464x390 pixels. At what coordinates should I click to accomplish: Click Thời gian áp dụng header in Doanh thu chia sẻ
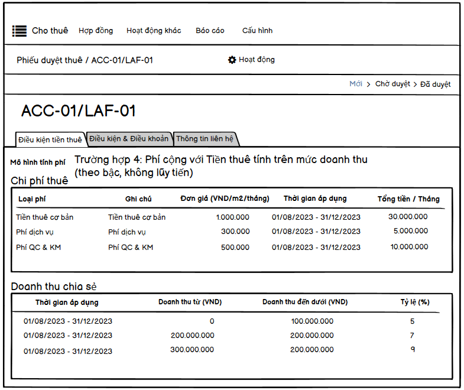click(67, 303)
